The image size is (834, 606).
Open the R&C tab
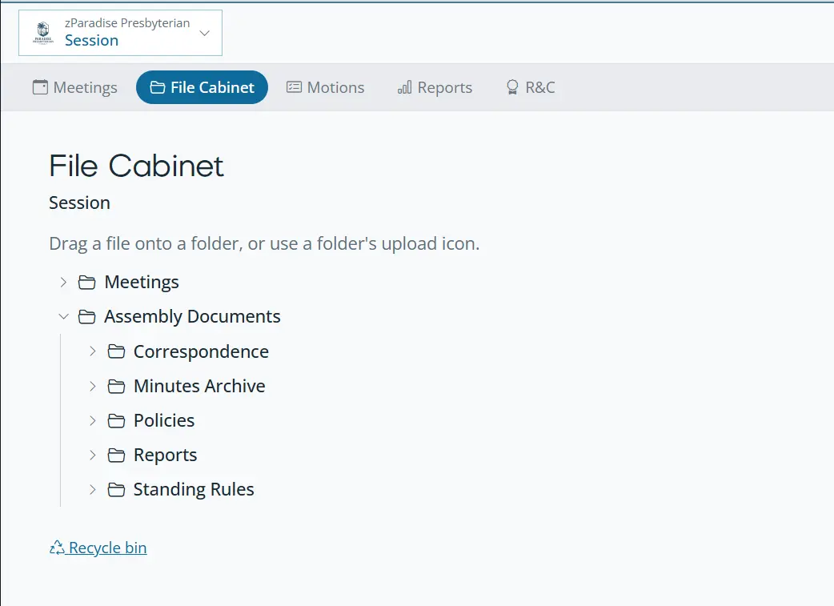pyautogui.click(x=531, y=87)
